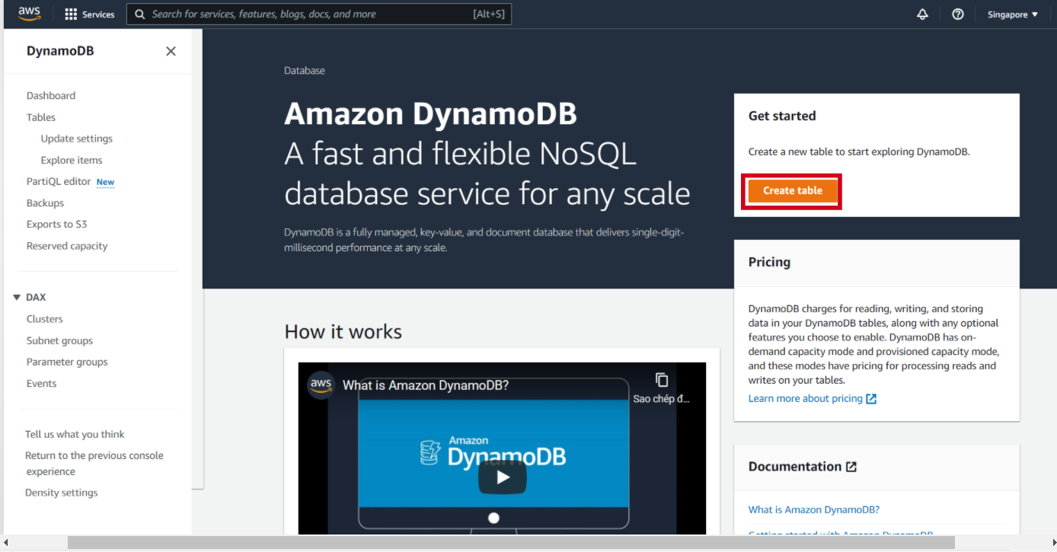
Task: Collapse the DAX navigation section
Action: tap(17, 298)
